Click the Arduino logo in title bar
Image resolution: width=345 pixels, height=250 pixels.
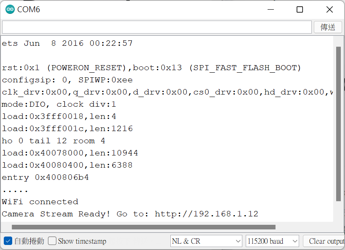coord(10,9)
